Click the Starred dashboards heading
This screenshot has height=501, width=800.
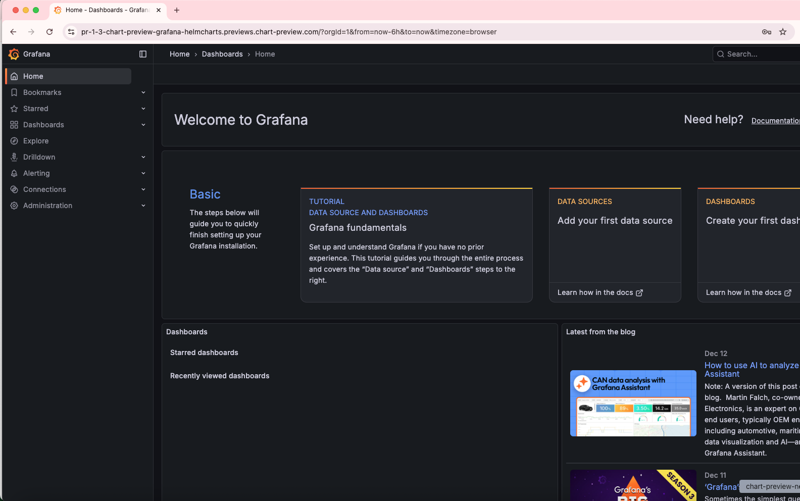click(x=204, y=353)
